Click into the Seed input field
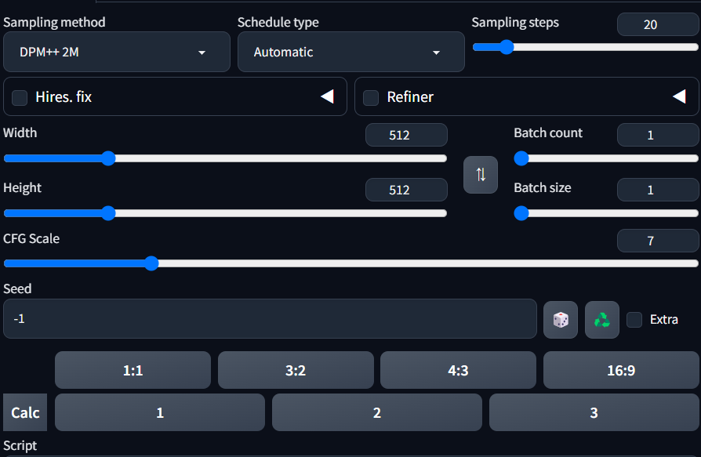Image resolution: width=701 pixels, height=457 pixels. point(270,318)
